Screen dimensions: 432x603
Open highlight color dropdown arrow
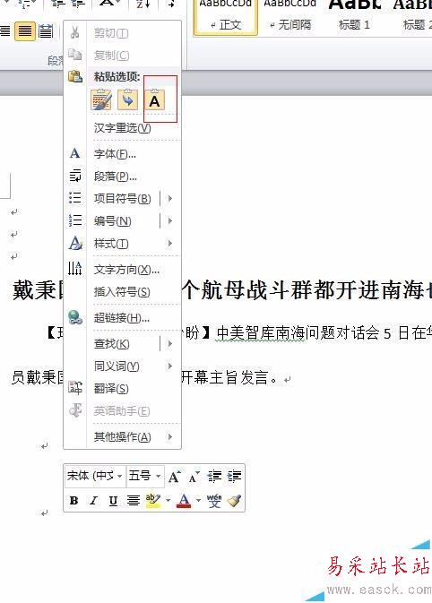[x=168, y=500]
